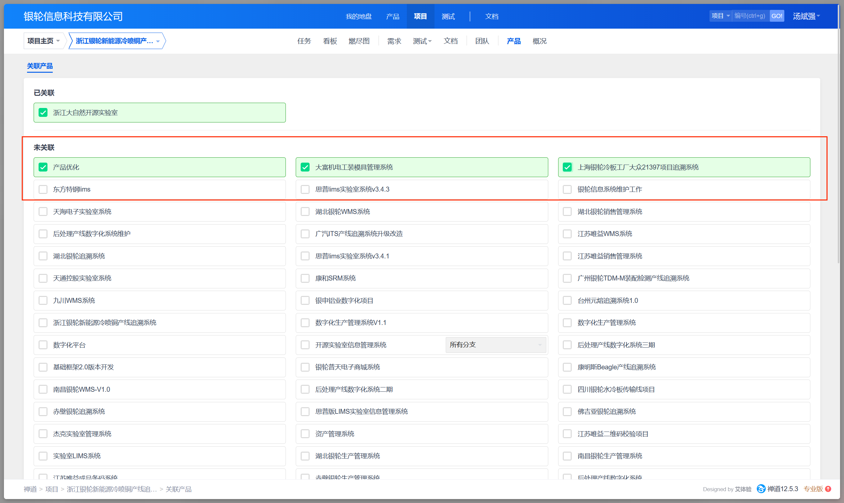This screenshot has width=844, height=503.
Task: Open the 测试 submenu in project navigation
Action: 422,41
